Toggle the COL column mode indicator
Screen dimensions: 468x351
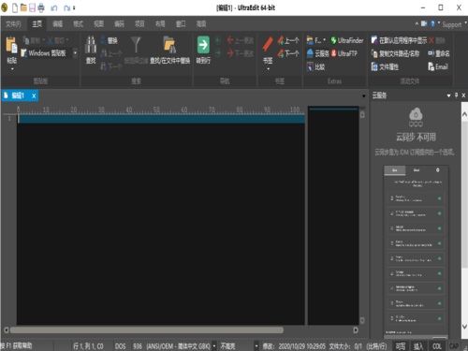pos(437,346)
